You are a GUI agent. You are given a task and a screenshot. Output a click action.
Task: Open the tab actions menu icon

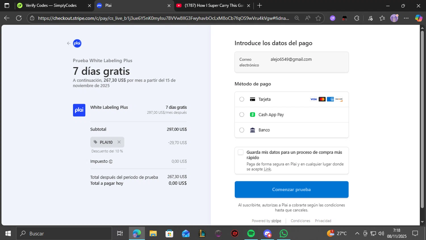tap(7, 5)
